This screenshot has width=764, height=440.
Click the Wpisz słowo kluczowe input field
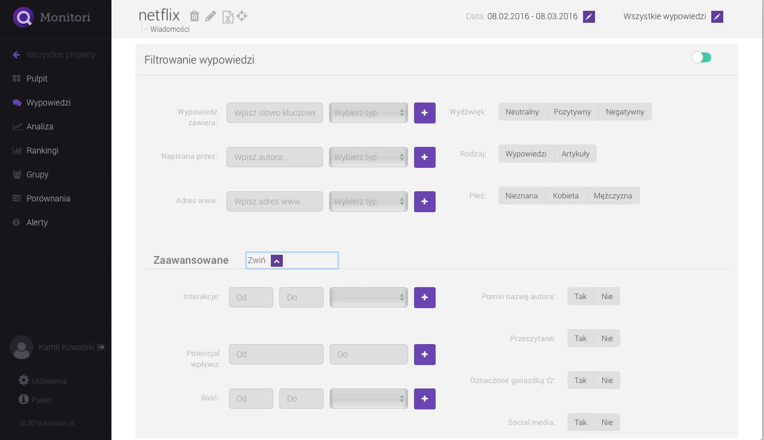coord(274,113)
